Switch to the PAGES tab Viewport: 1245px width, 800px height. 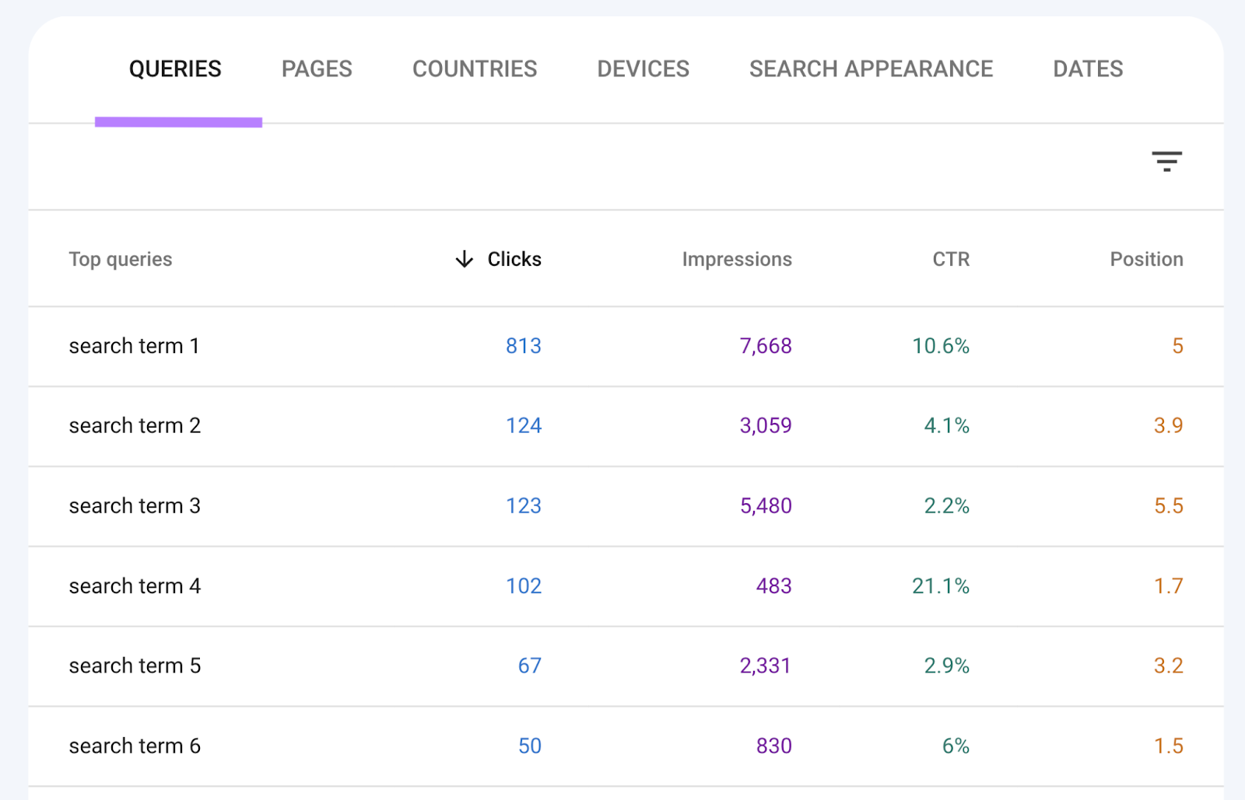316,68
